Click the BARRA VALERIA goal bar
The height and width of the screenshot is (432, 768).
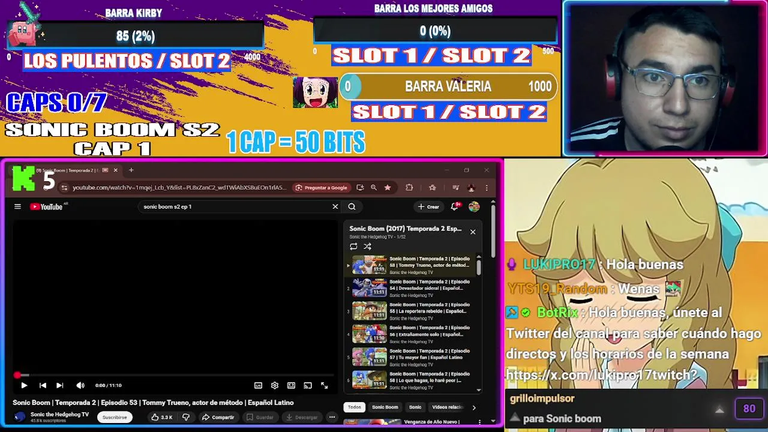[x=448, y=86]
